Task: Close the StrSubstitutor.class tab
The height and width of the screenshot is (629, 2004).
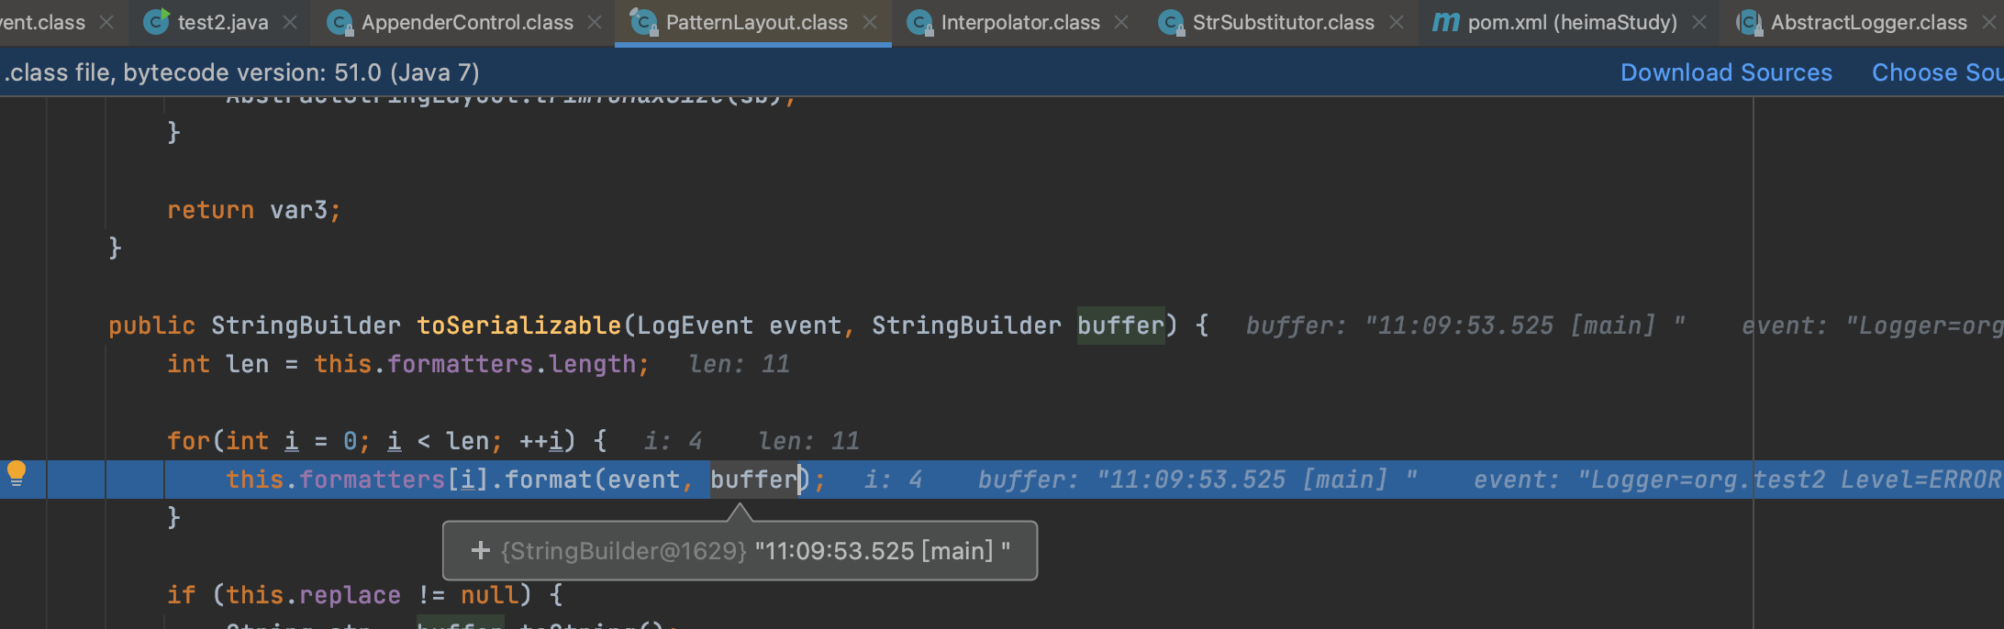Action: point(1397,22)
